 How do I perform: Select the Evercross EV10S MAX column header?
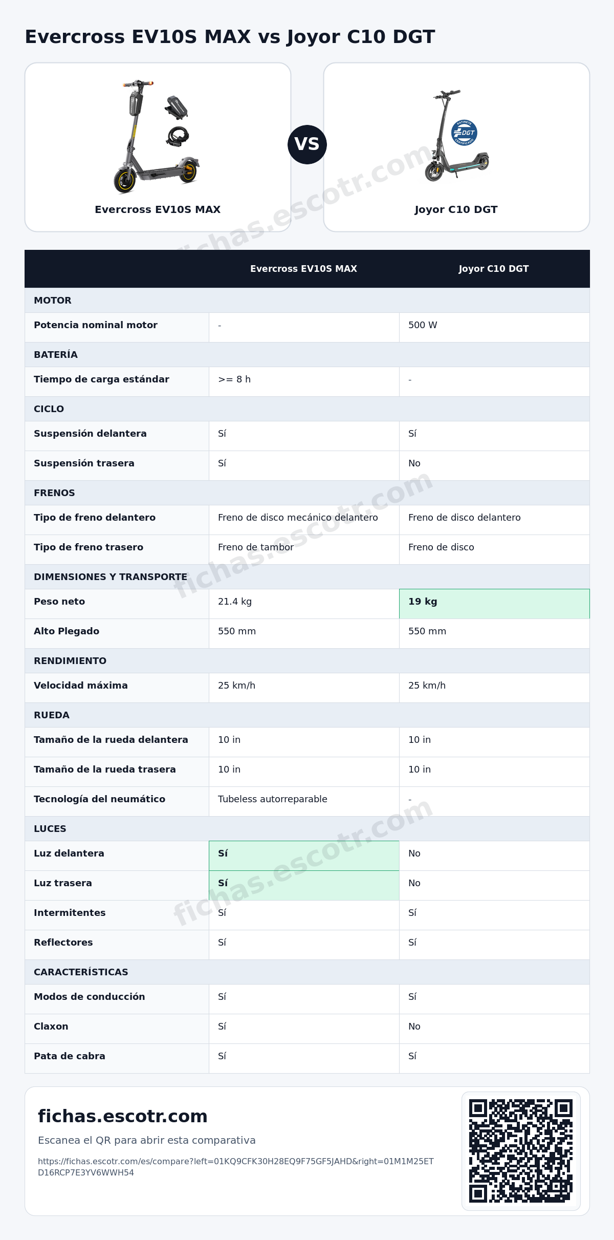pos(303,269)
